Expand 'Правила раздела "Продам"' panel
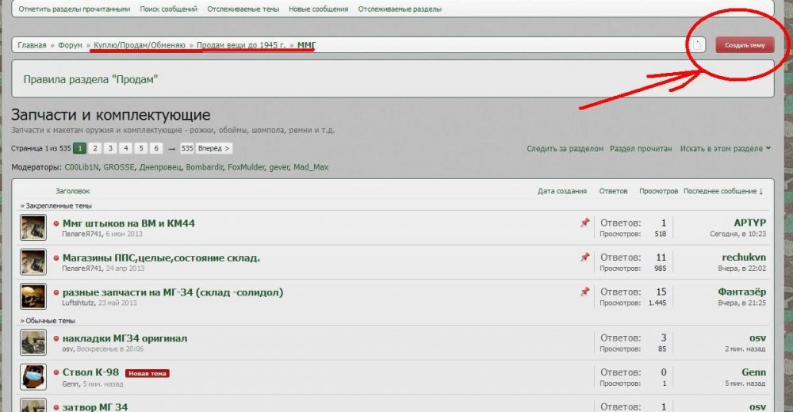Image resolution: width=793 pixels, height=412 pixels. coord(90,79)
